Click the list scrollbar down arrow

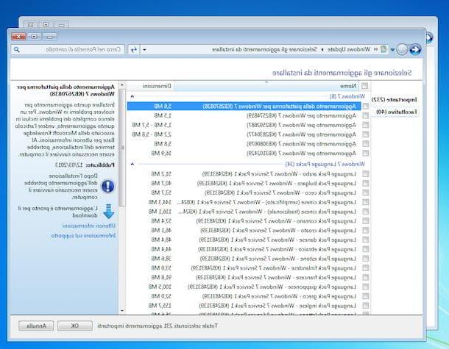click(122, 310)
